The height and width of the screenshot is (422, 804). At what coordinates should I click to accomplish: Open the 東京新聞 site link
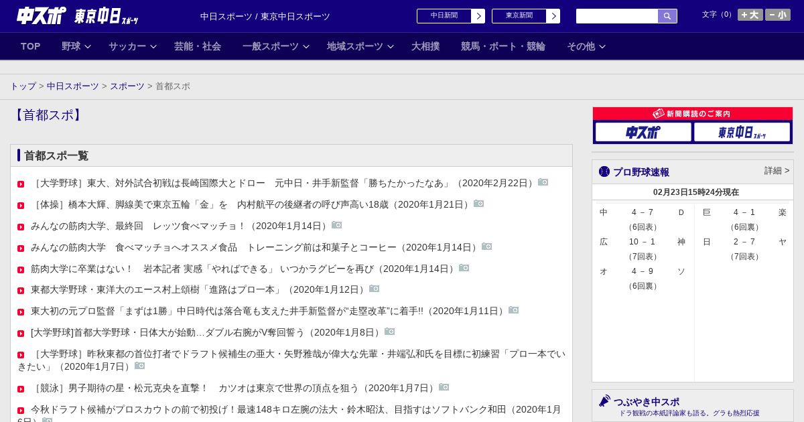click(519, 16)
